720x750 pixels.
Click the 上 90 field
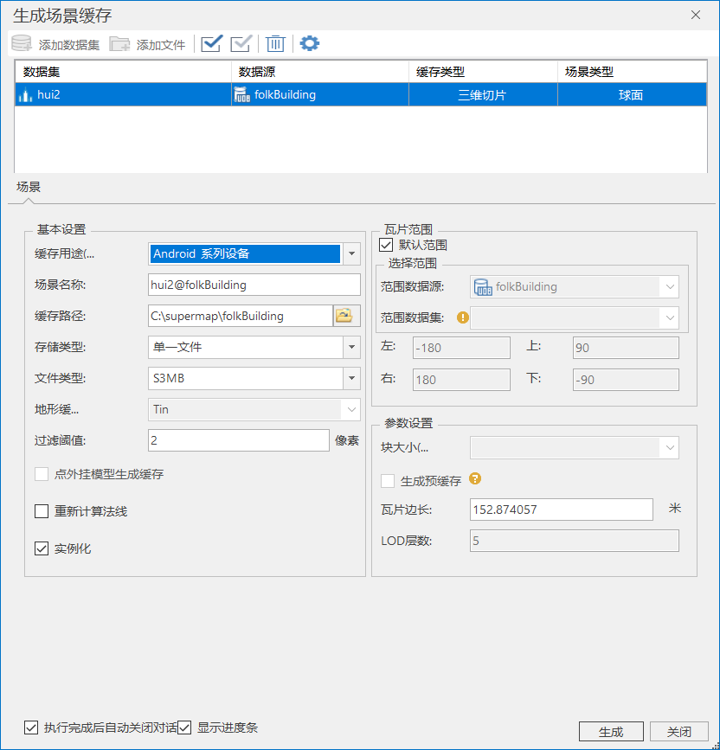click(626, 348)
